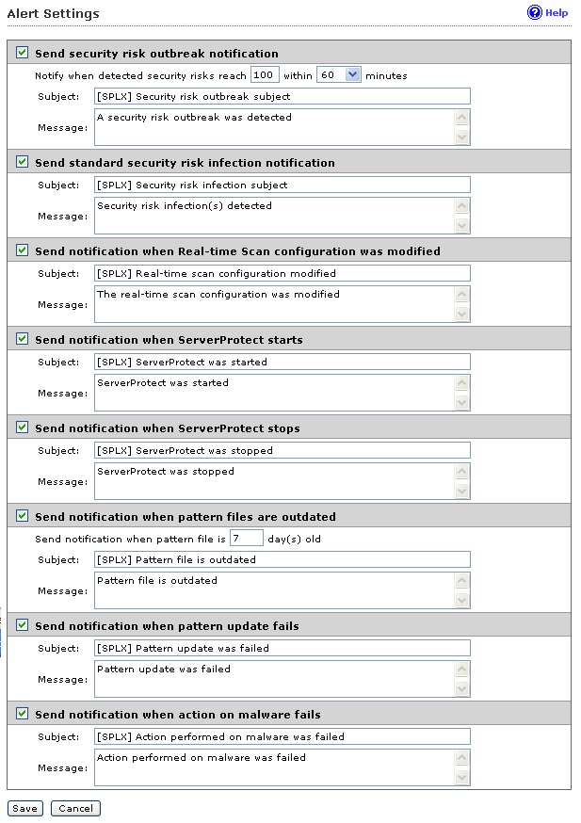Uncheck security risk outbreak notification checkbox
581x823 pixels.
(23, 54)
